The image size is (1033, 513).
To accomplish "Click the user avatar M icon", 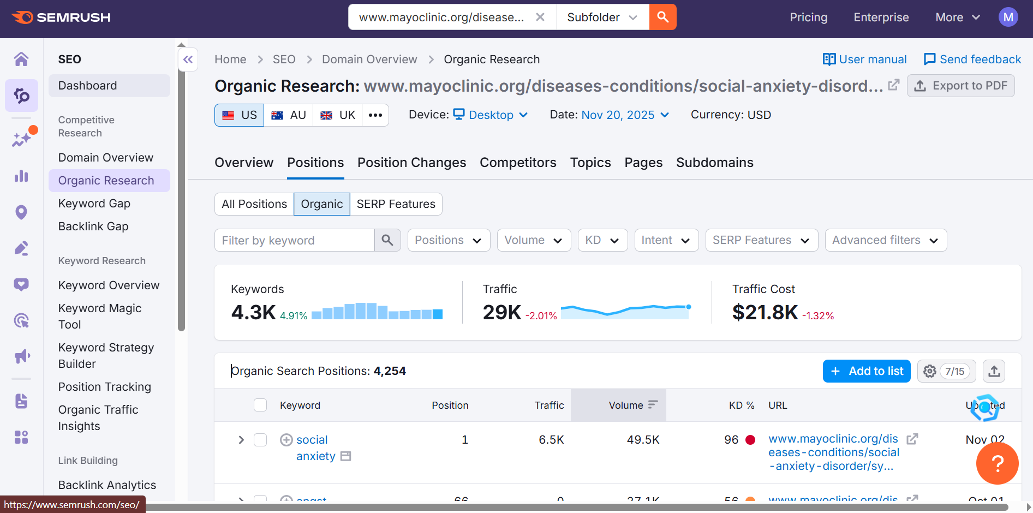I will click(1008, 17).
